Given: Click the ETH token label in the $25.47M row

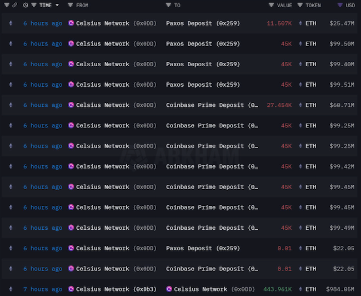Looking at the screenshot, I should tap(310, 23).
